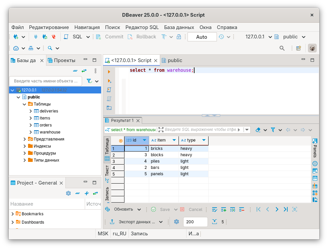328x249 pixels.
Task: Click the transaction log clock icon
Action: 221,37
